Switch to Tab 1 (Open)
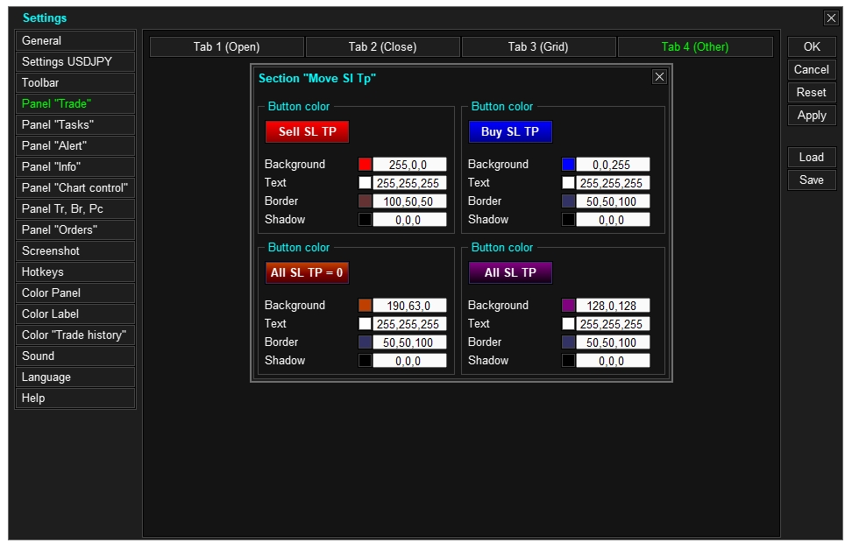The width and height of the screenshot is (852, 557). pos(226,46)
